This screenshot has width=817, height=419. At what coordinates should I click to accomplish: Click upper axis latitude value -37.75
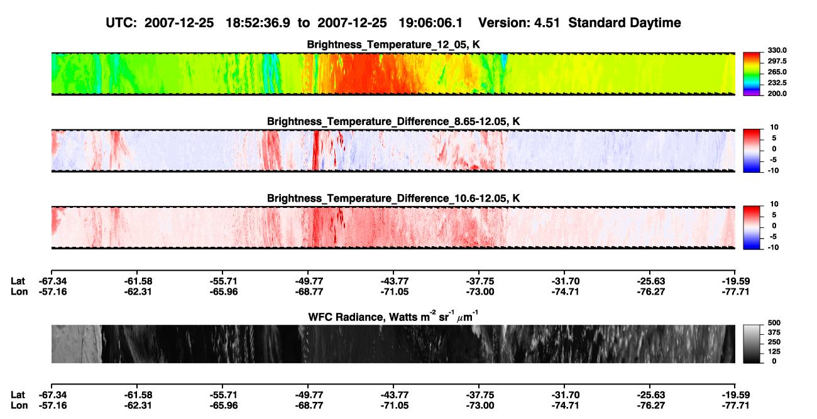479,281
